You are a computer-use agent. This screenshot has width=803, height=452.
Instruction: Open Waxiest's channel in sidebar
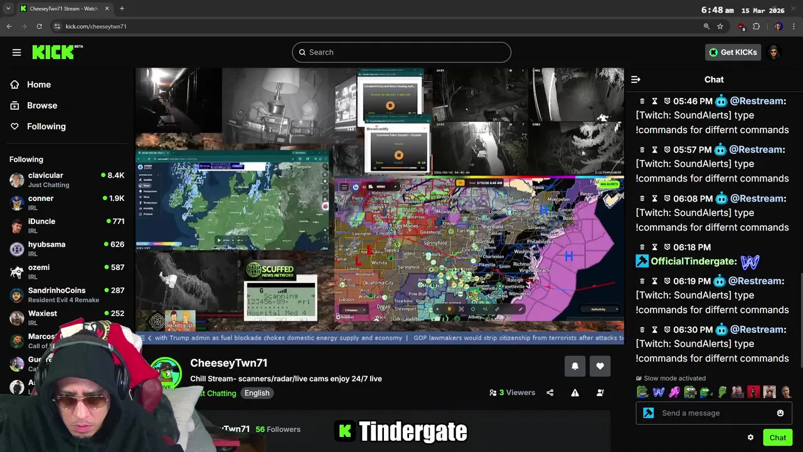pyautogui.click(x=66, y=318)
